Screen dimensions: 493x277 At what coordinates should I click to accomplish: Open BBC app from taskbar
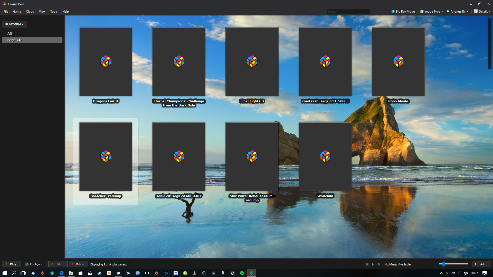[x=147, y=273]
